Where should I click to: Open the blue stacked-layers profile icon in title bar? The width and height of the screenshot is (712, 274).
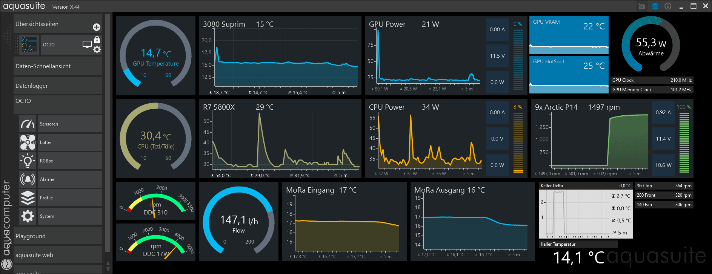tap(655, 6)
